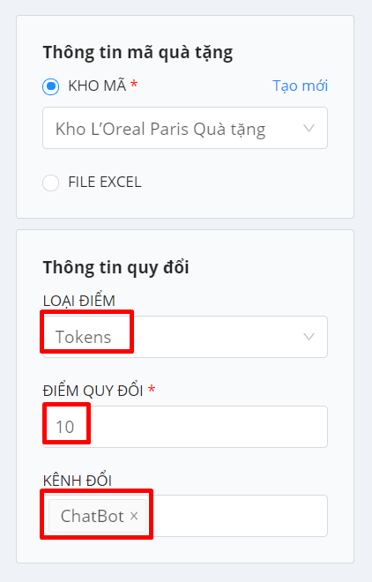
Task: Focus the ĐIỂM QUY ĐỔI input field
Action: pos(185,427)
